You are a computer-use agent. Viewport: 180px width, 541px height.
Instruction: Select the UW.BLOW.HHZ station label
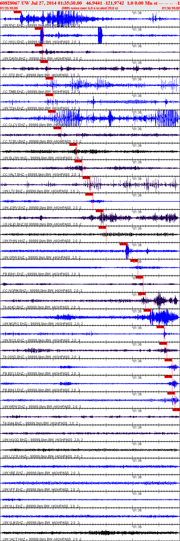(x=15, y=158)
